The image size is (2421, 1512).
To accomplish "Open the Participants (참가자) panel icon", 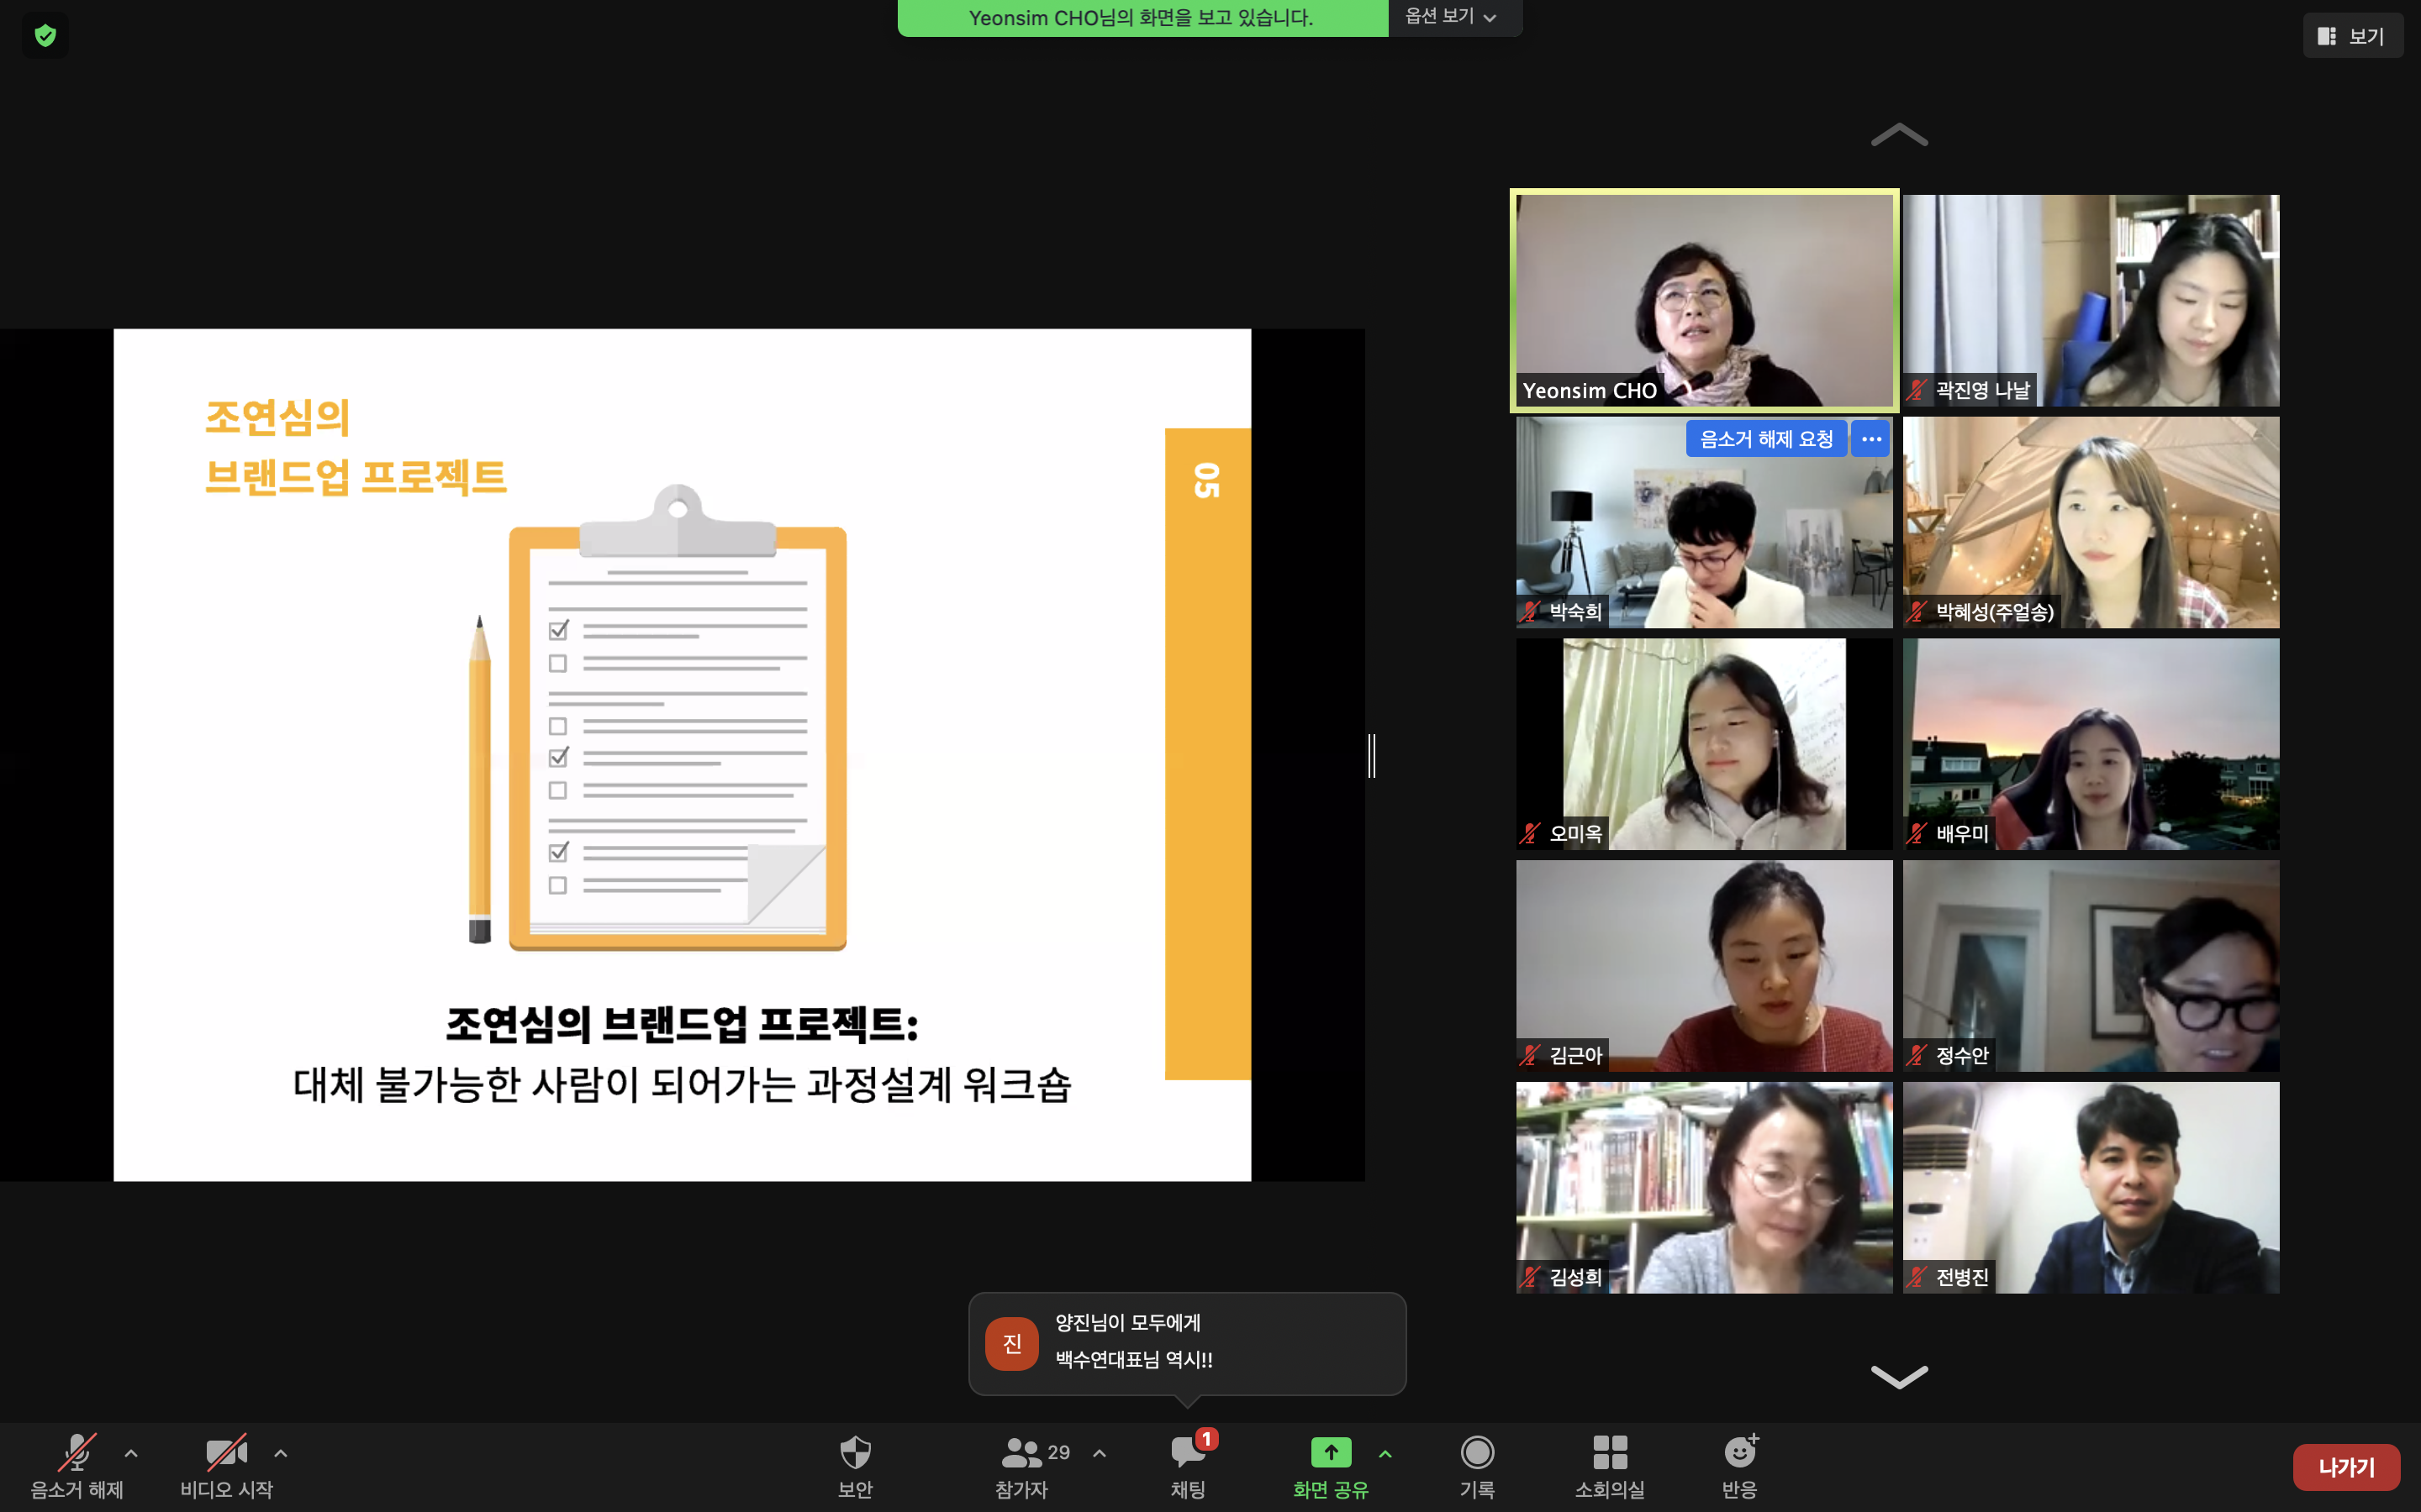I will tap(1021, 1452).
